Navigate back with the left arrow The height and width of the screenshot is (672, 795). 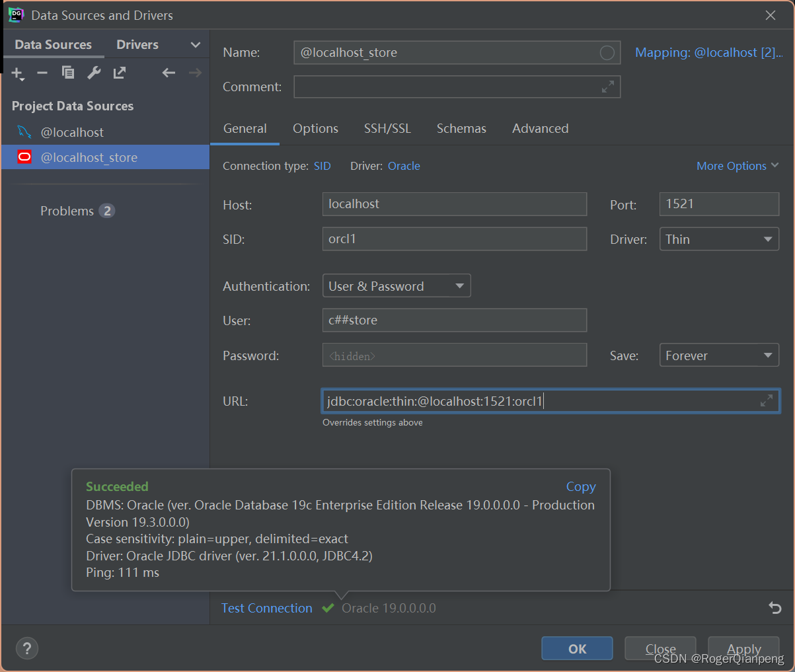(169, 73)
